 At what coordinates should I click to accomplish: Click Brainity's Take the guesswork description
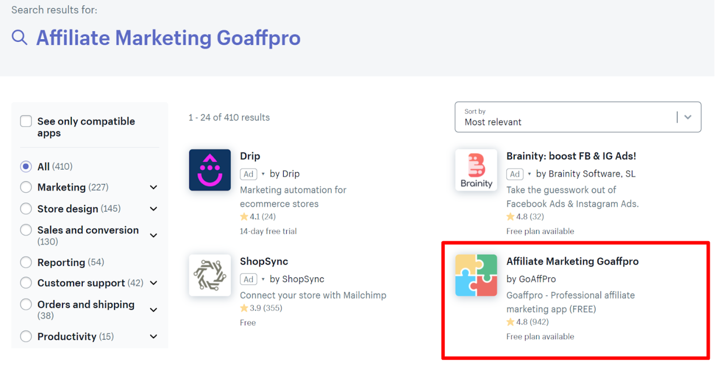(572, 197)
